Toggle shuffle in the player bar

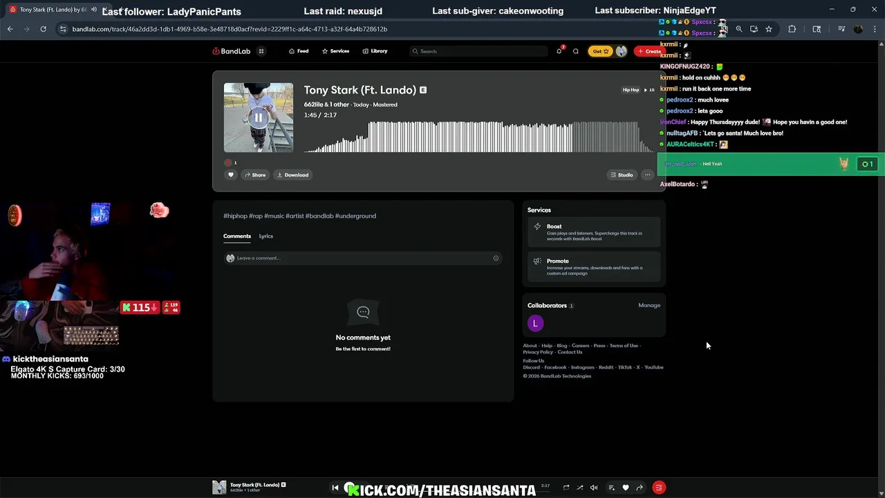579,488
